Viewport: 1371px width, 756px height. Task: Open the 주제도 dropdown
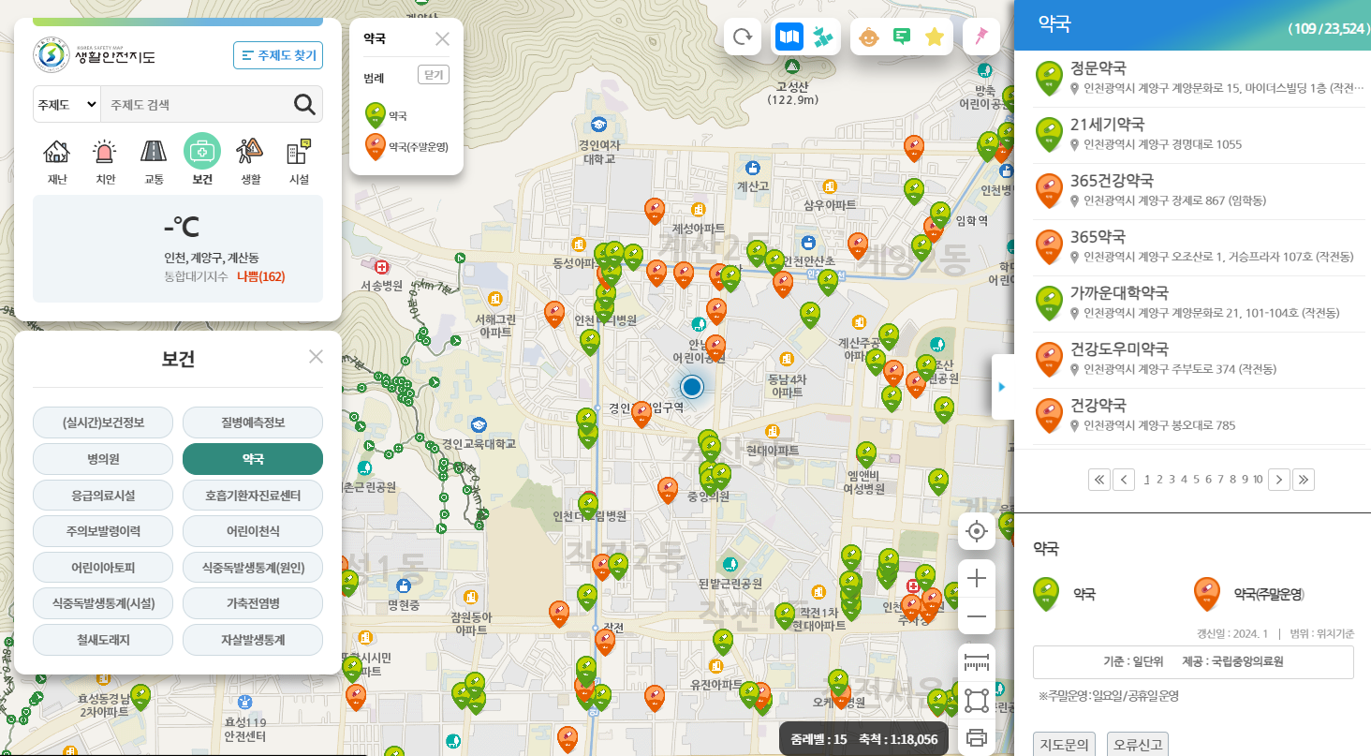(66, 105)
